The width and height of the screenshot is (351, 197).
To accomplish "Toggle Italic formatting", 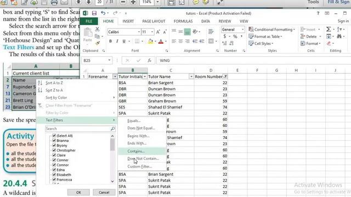I will (117, 41).
